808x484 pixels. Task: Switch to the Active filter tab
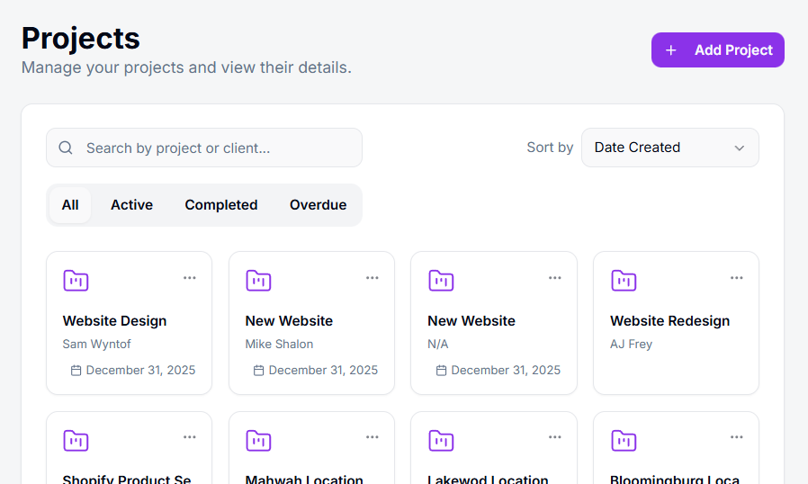pyautogui.click(x=131, y=205)
